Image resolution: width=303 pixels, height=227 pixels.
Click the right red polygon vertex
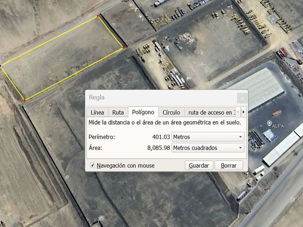pos(123,48)
